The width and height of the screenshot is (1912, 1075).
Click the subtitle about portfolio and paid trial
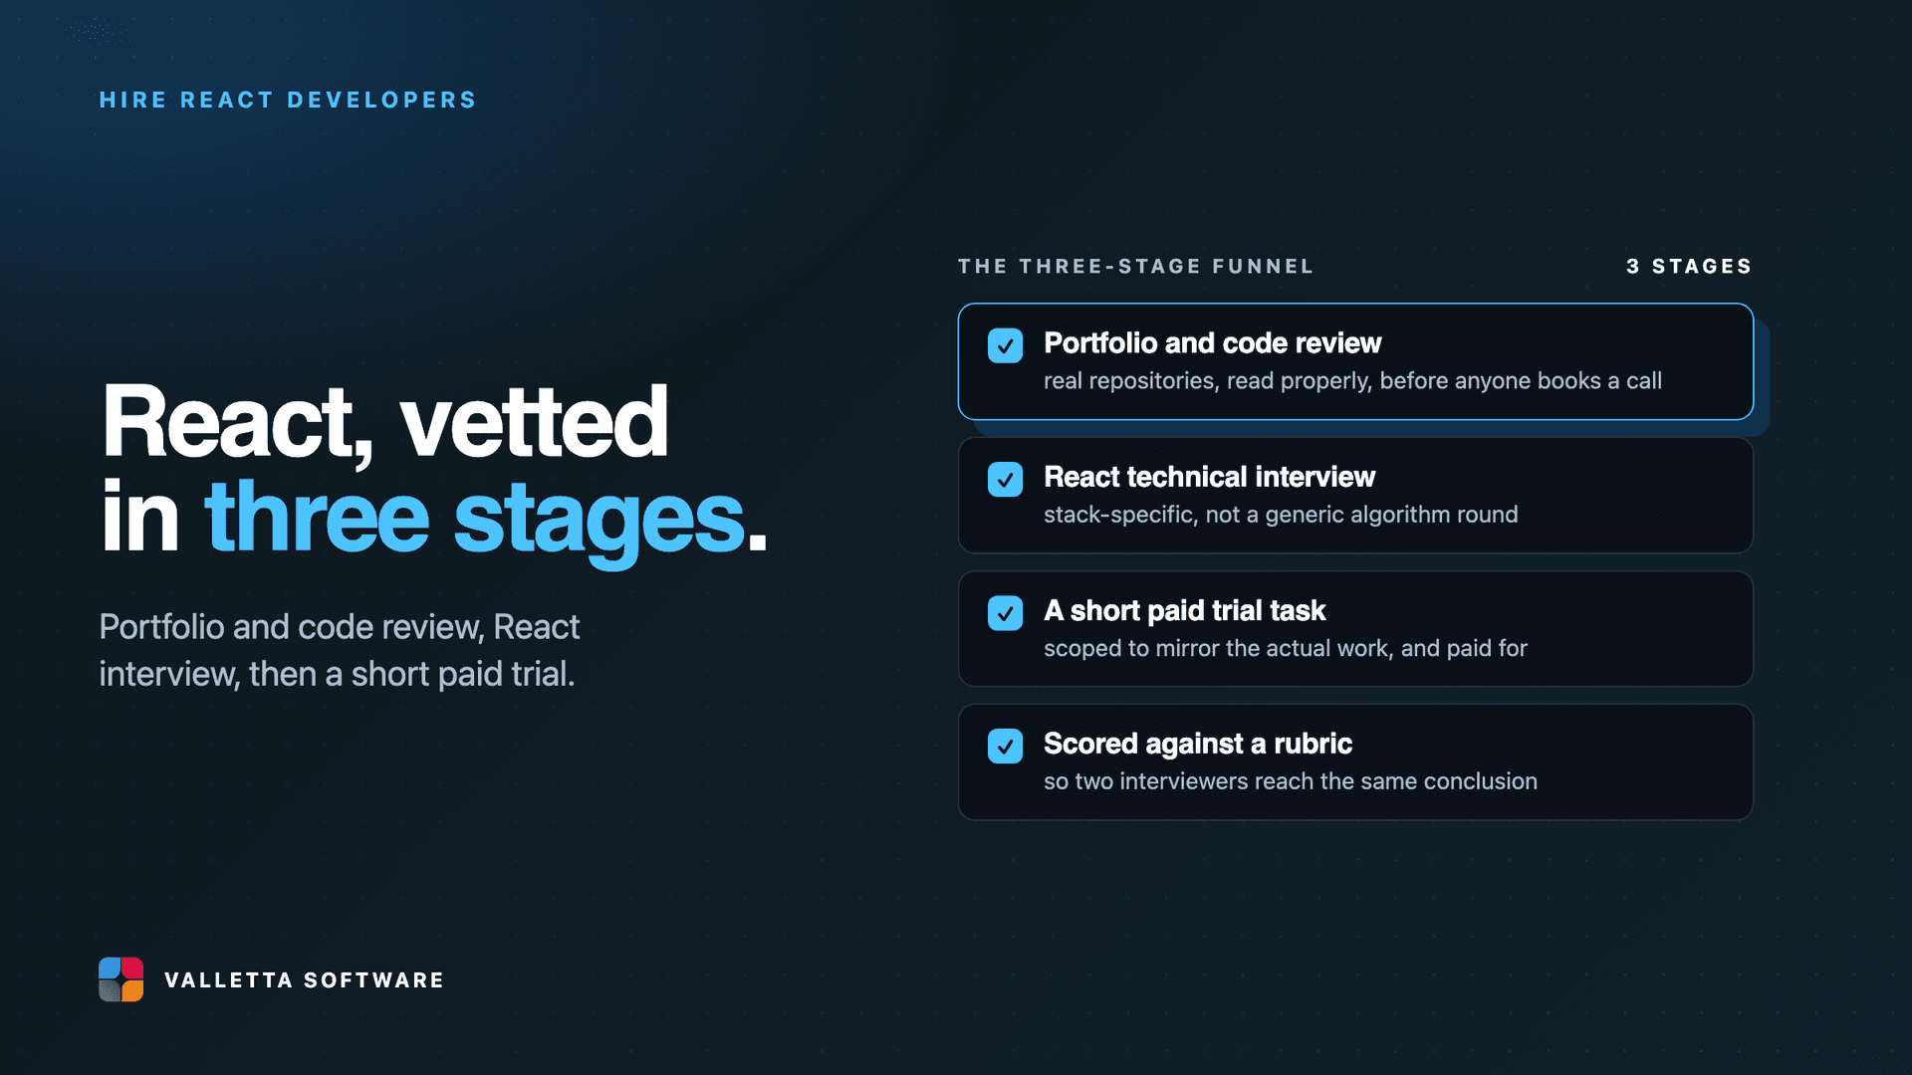(x=339, y=650)
